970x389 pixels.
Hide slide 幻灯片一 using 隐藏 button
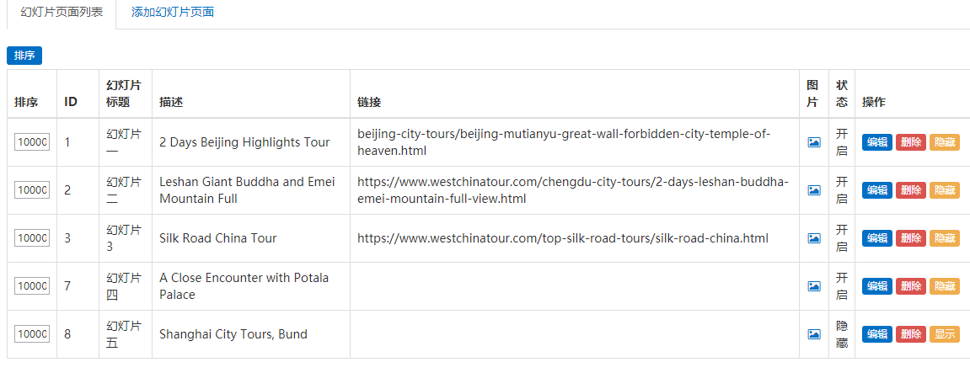pos(945,142)
